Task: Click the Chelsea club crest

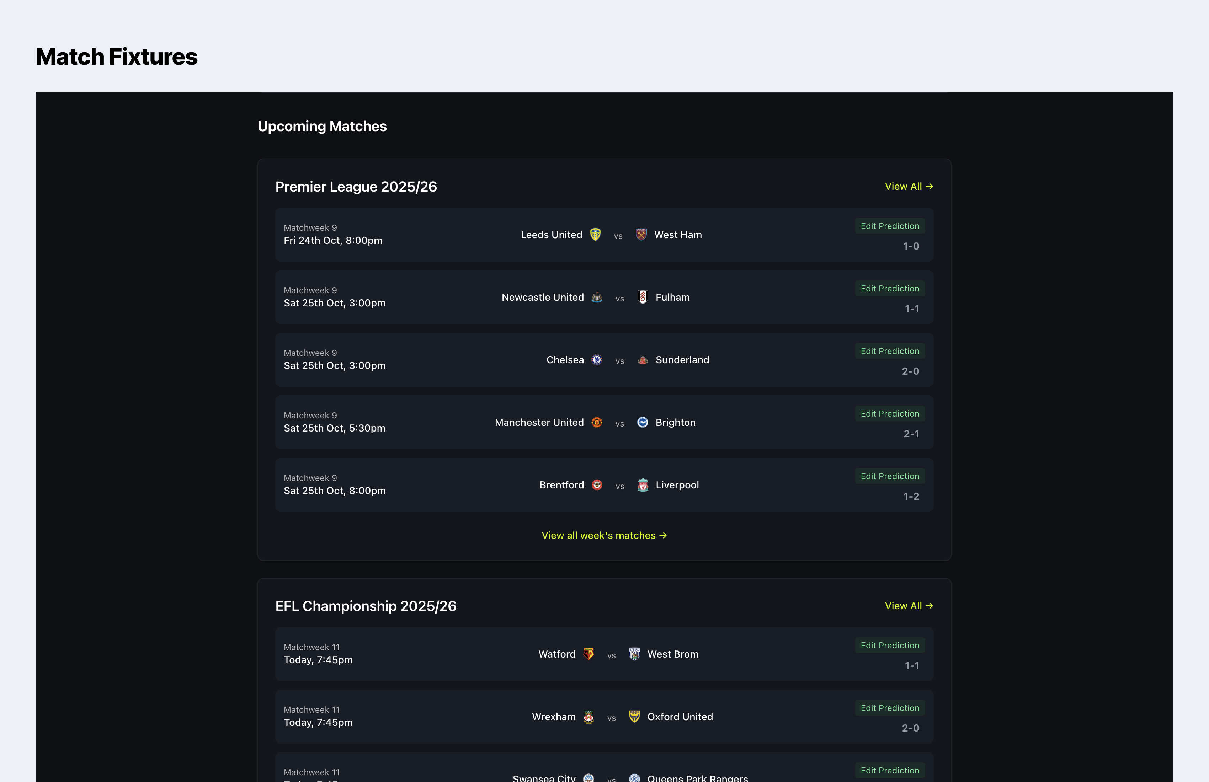Action: (597, 360)
